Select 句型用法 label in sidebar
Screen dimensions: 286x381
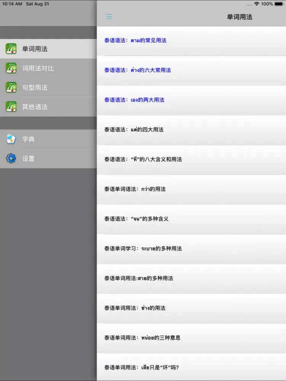click(35, 88)
